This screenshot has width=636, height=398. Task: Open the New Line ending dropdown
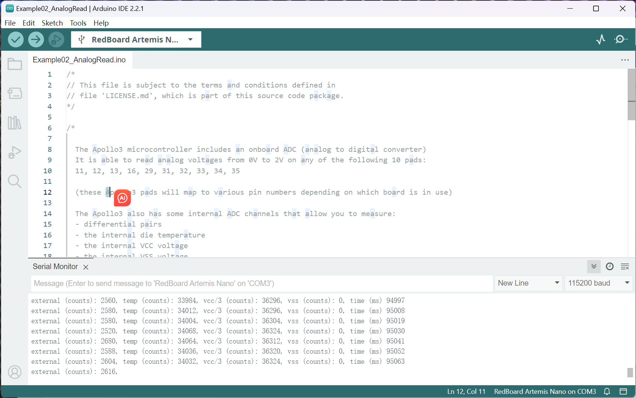point(528,283)
